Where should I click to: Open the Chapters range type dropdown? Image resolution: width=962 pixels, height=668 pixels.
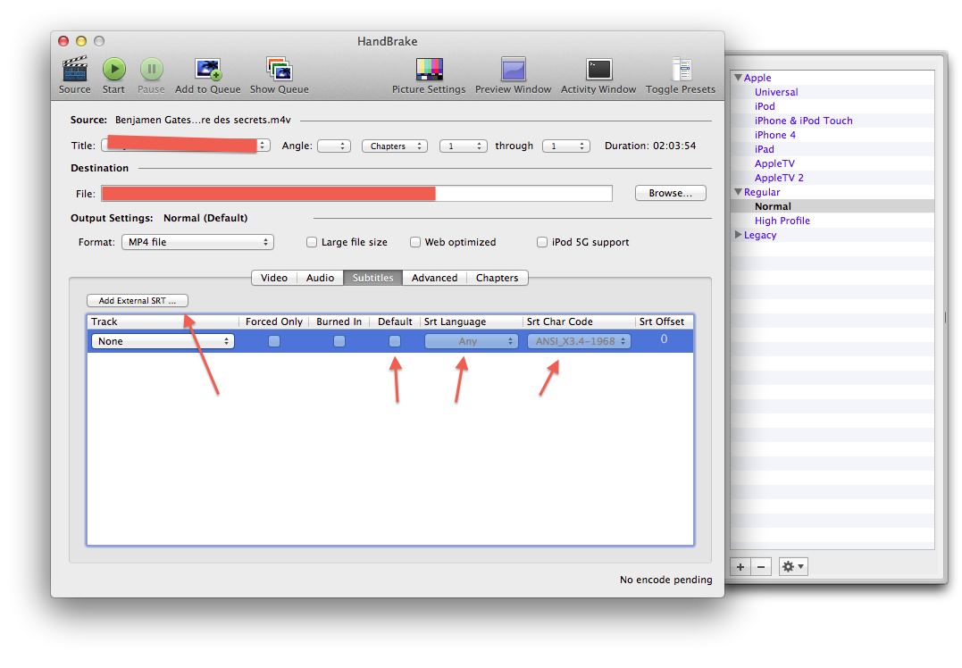pos(395,146)
